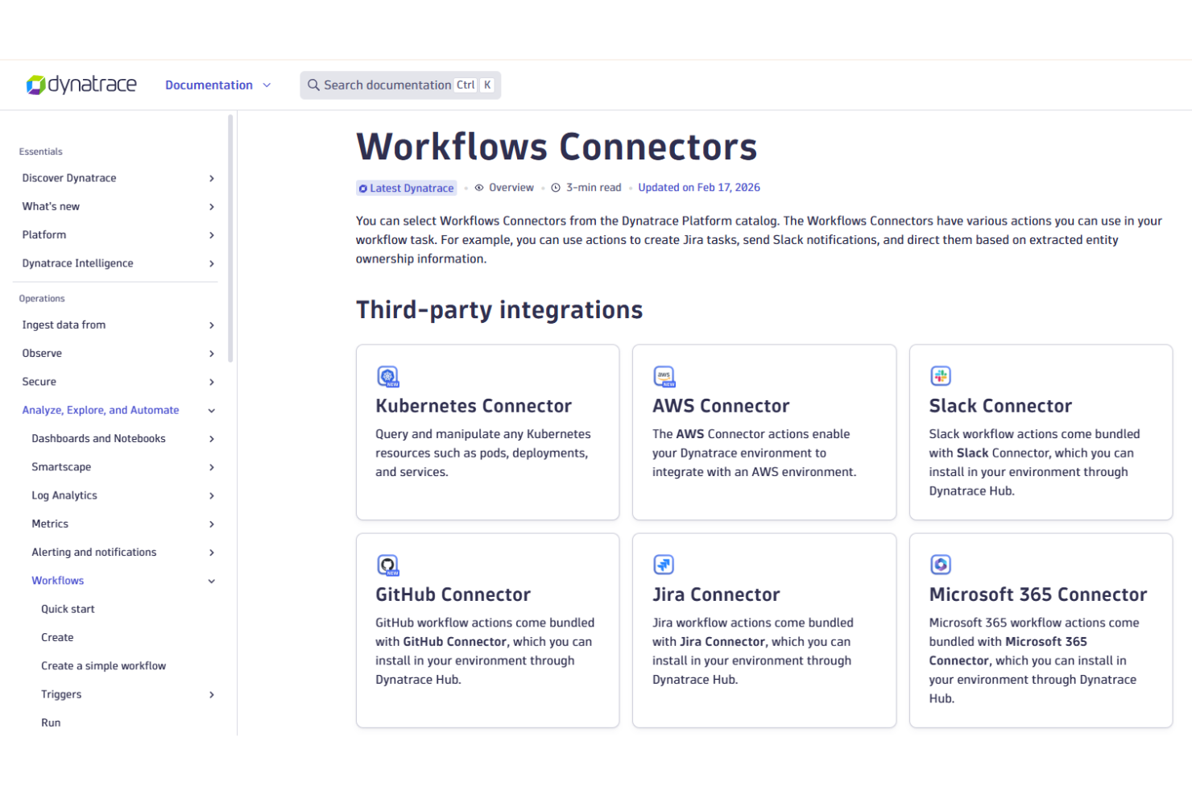Open the Documentation dropdown
Viewport: 1192px width, 795px height.
(x=217, y=85)
